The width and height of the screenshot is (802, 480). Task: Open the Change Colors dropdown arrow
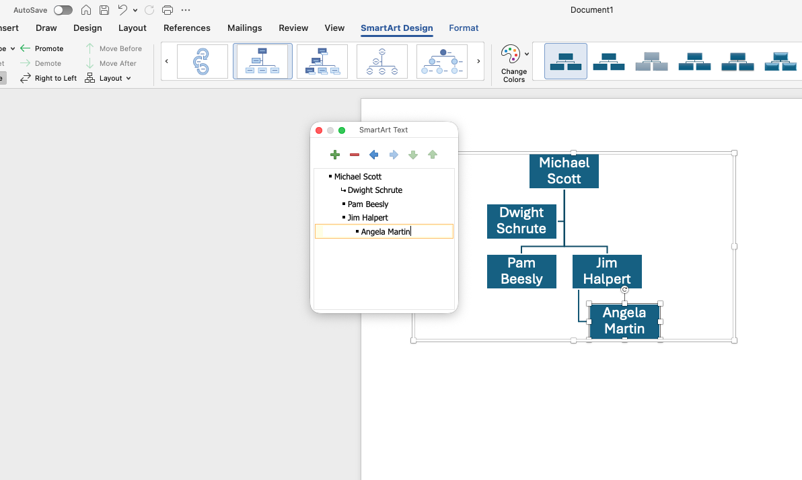point(527,54)
